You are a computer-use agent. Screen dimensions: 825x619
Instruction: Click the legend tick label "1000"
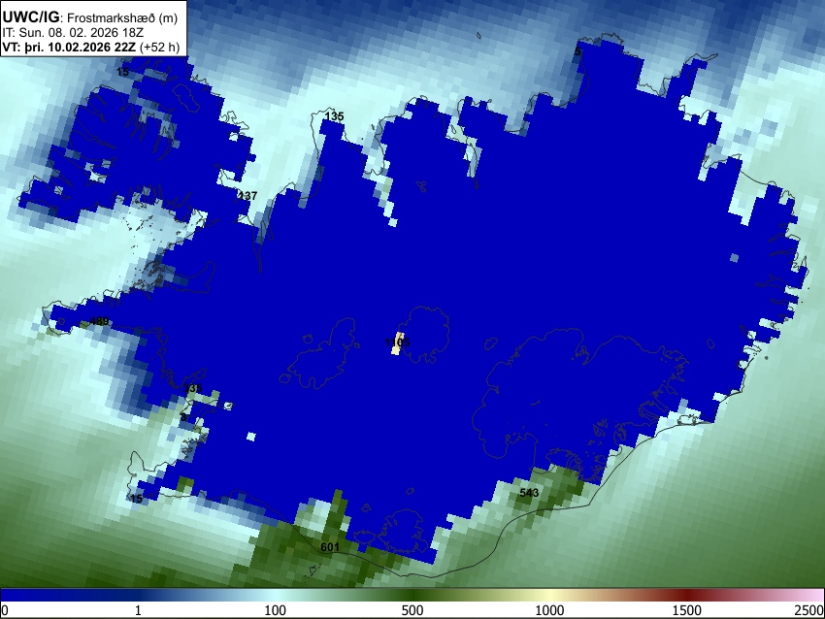pos(549,610)
